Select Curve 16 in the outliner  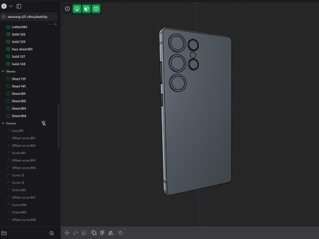coord(18,183)
